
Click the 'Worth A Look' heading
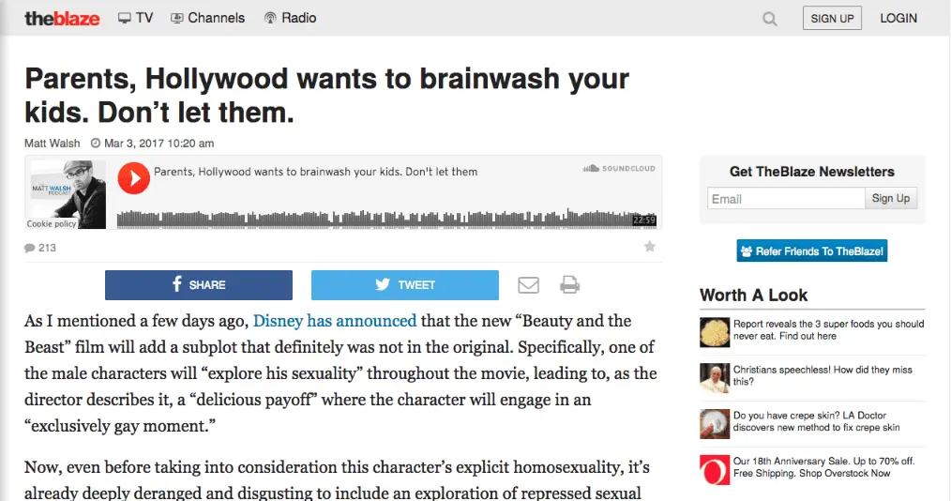pos(753,296)
